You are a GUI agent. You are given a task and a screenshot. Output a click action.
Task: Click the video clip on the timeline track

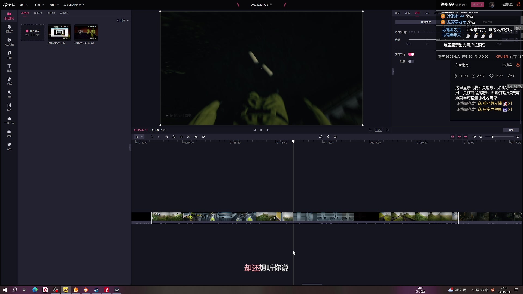[x=305, y=218]
